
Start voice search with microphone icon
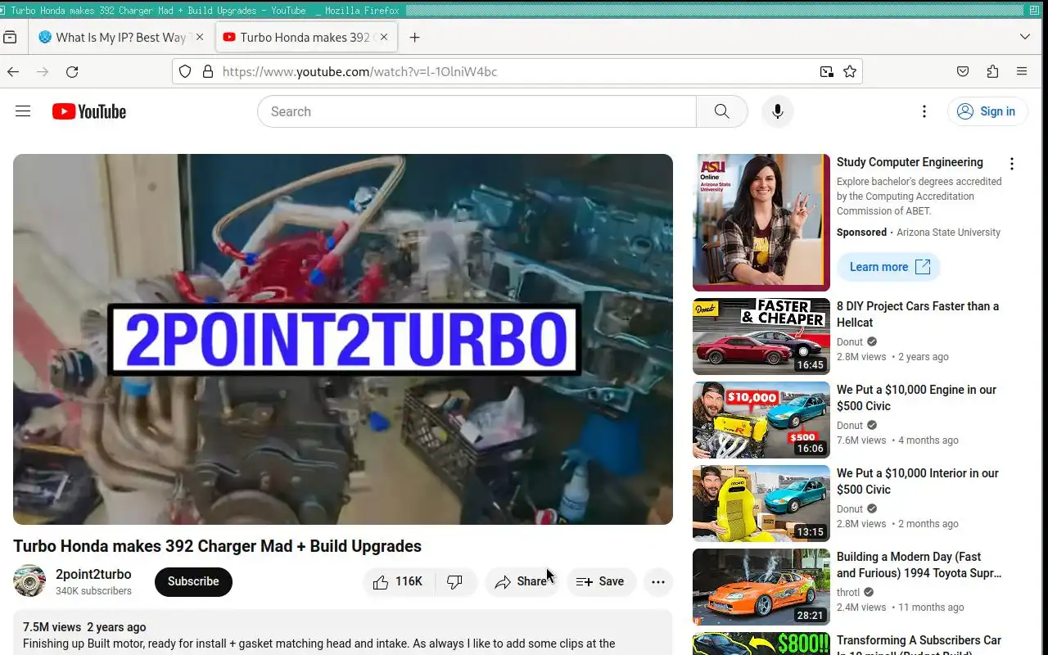click(778, 111)
